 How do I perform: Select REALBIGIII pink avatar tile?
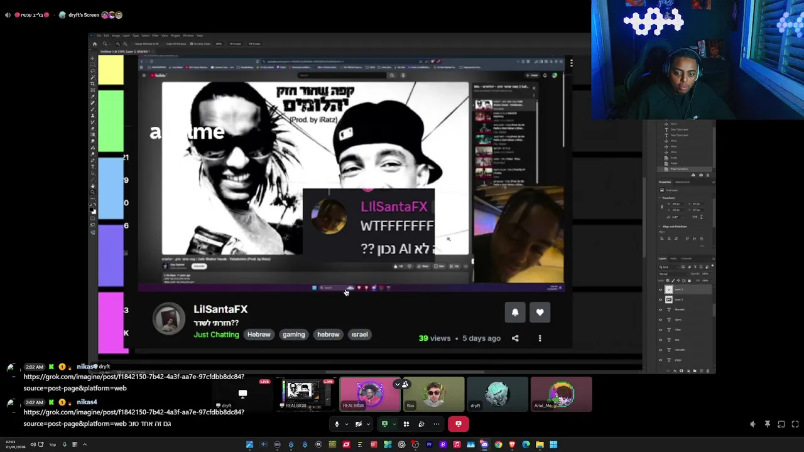pos(370,394)
